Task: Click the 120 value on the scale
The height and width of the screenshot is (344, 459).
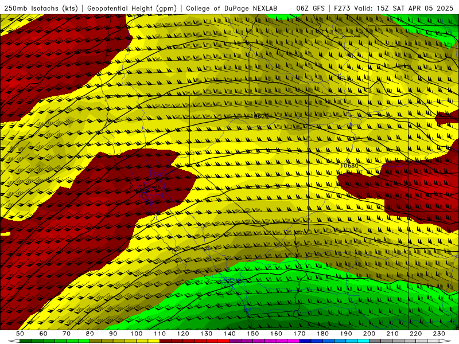Action: pos(183,334)
